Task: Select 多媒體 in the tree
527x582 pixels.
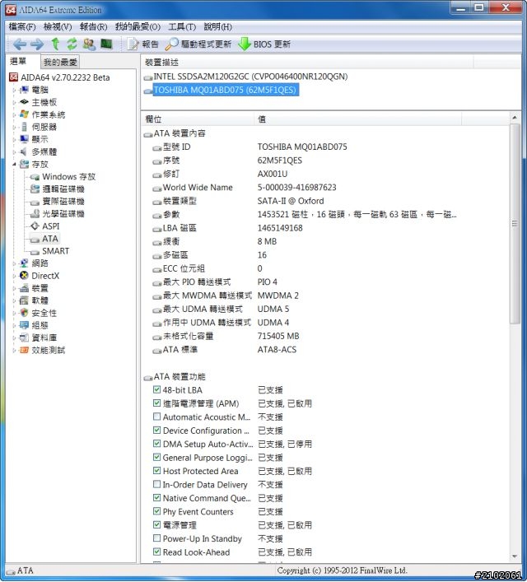Action: pyautogui.click(x=38, y=151)
